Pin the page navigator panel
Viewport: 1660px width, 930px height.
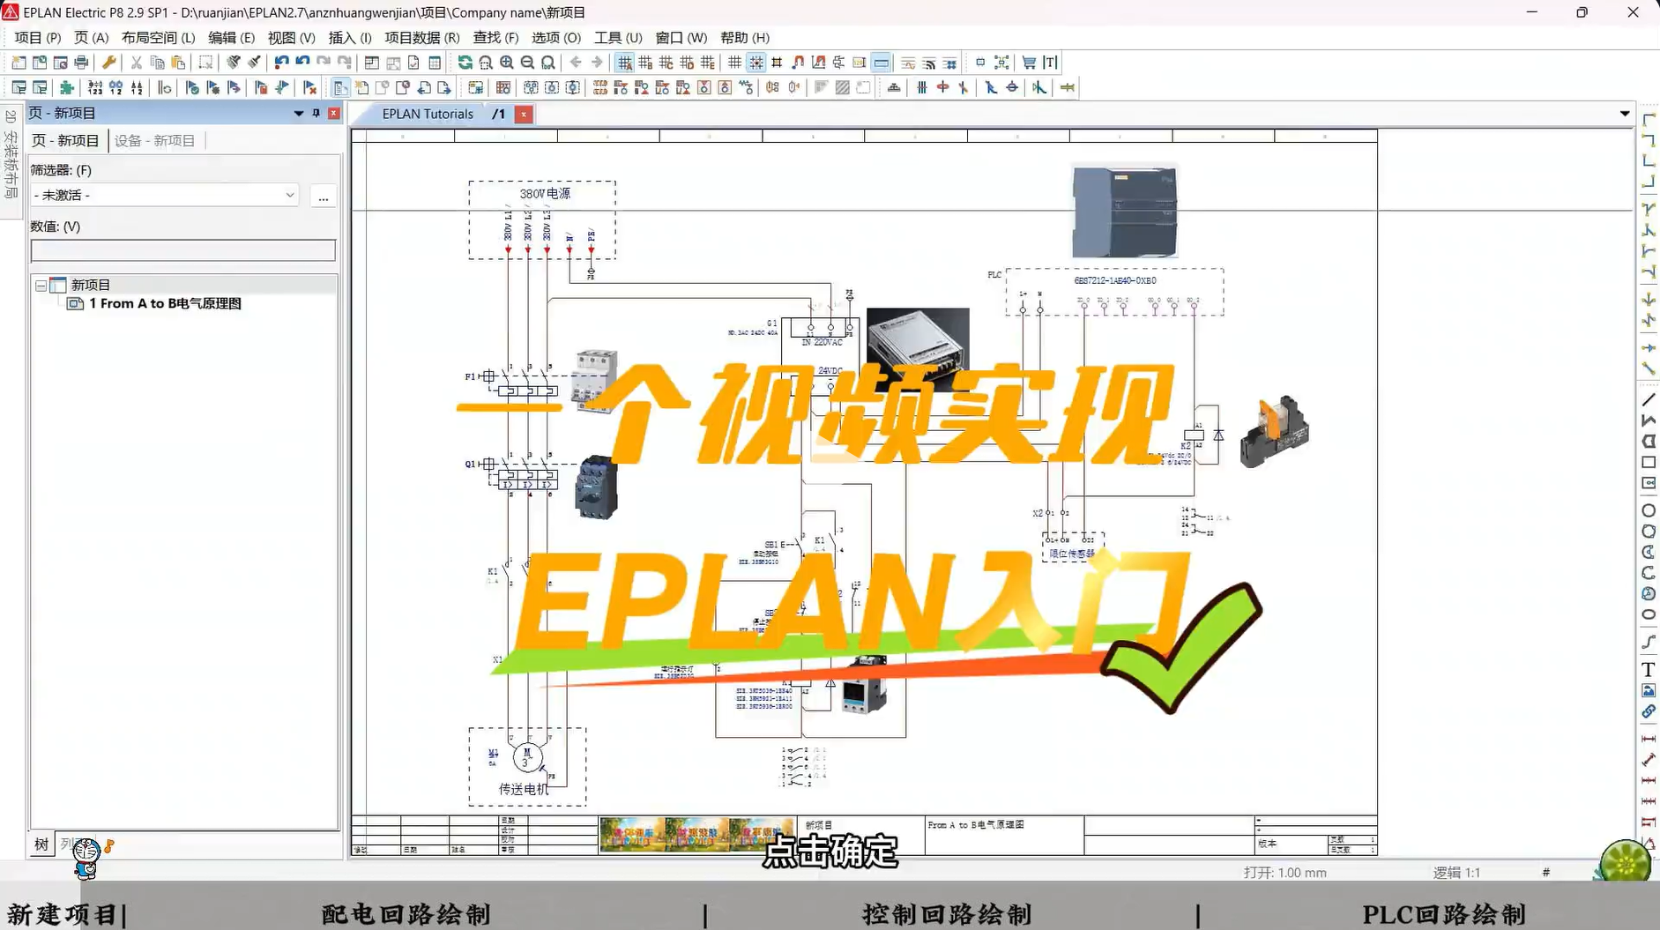[x=316, y=113]
